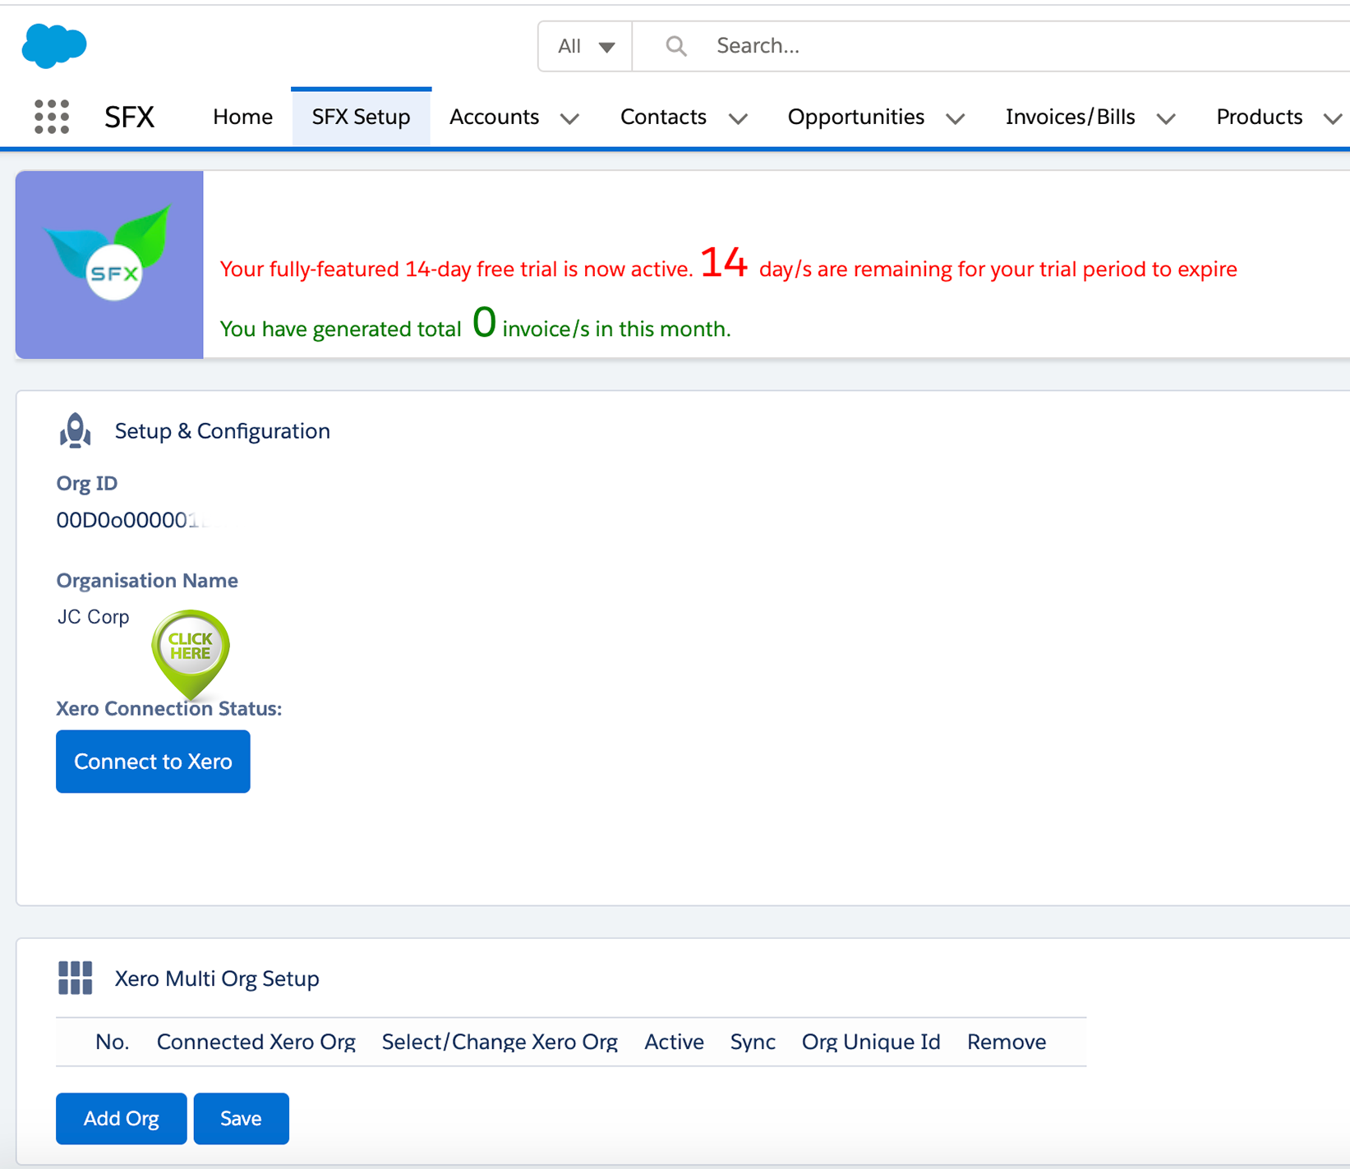Click the Save button
This screenshot has width=1350, height=1169.
pyautogui.click(x=241, y=1118)
